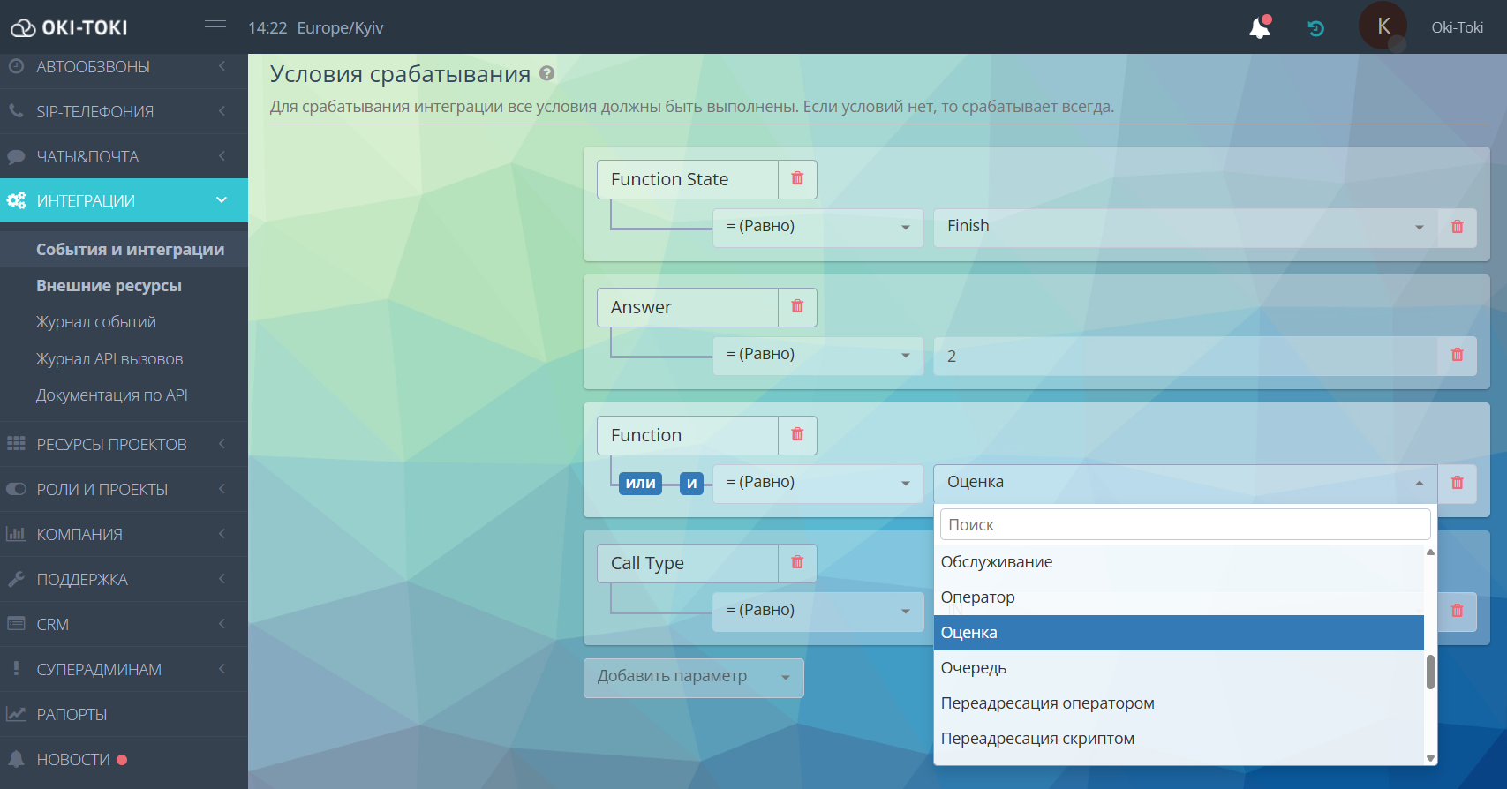The height and width of the screenshot is (789, 1507).
Task: Select Очередь from the dropdown list
Action: pyautogui.click(x=974, y=668)
